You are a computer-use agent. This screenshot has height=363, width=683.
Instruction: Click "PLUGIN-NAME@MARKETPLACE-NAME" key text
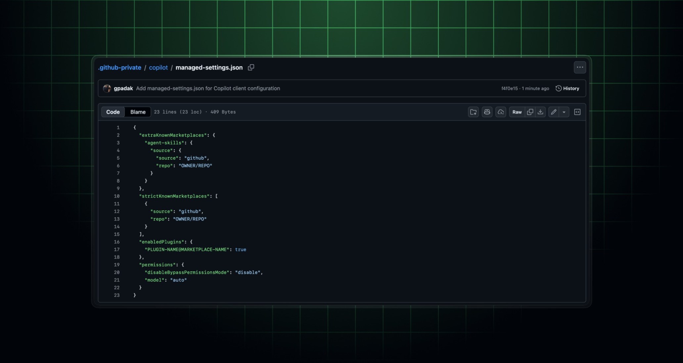(187, 249)
